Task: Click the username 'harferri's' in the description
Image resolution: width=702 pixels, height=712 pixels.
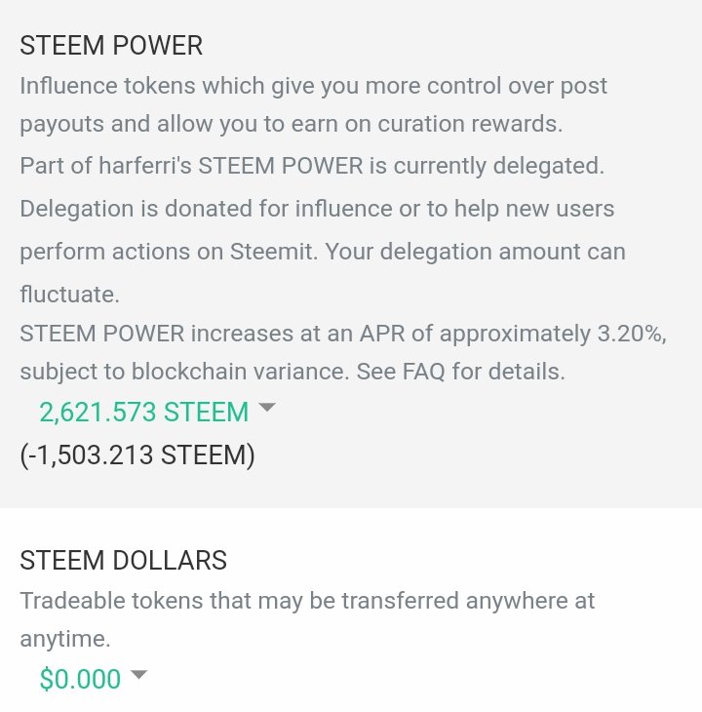Action: (145, 166)
